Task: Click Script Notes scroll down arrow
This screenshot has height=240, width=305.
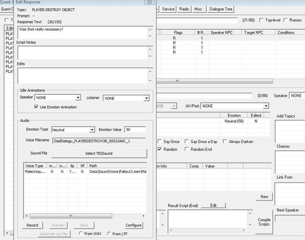Action: pos(150,56)
